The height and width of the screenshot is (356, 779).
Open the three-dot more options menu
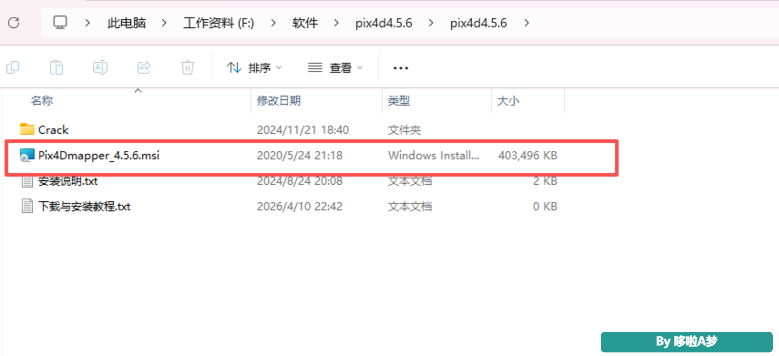(401, 68)
